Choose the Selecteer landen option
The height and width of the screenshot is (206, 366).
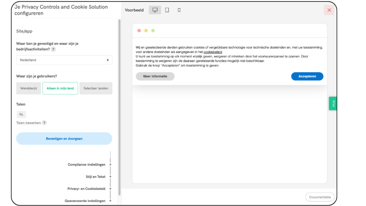click(96, 88)
